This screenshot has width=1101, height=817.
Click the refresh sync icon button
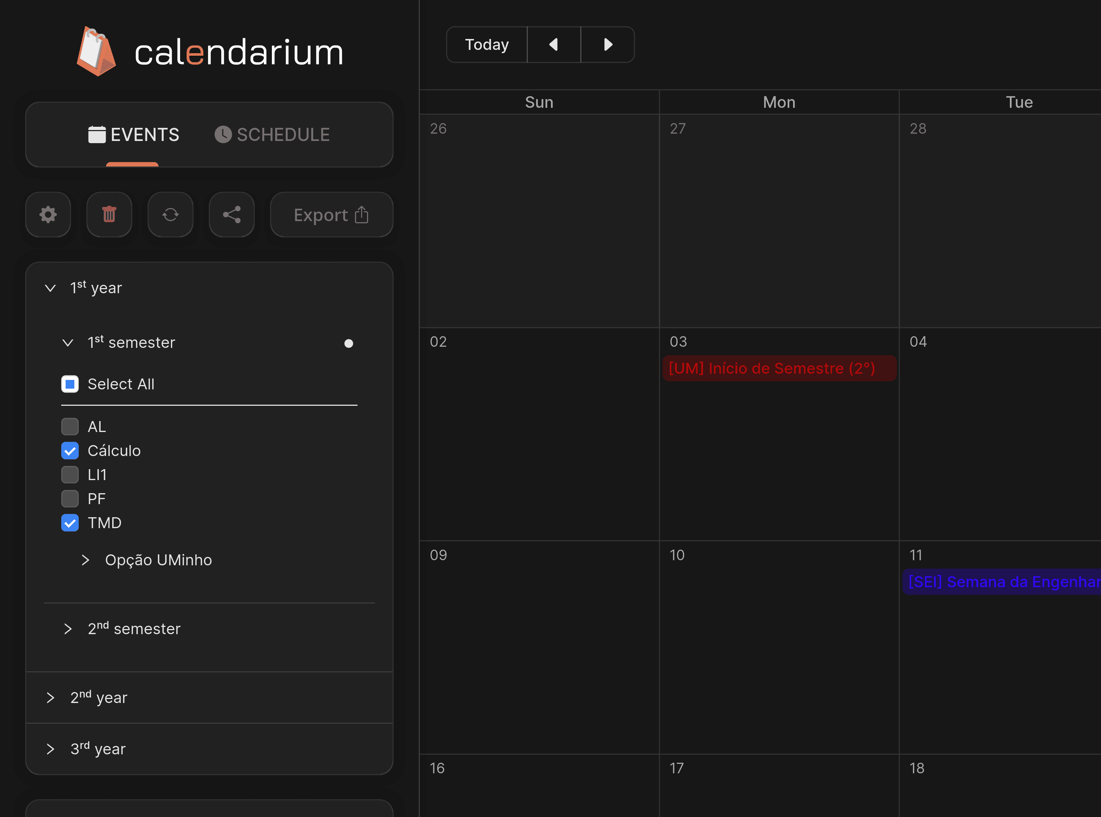pyautogui.click(x=171, y=215)
